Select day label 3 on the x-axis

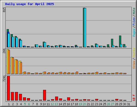[x=17, y=104]
